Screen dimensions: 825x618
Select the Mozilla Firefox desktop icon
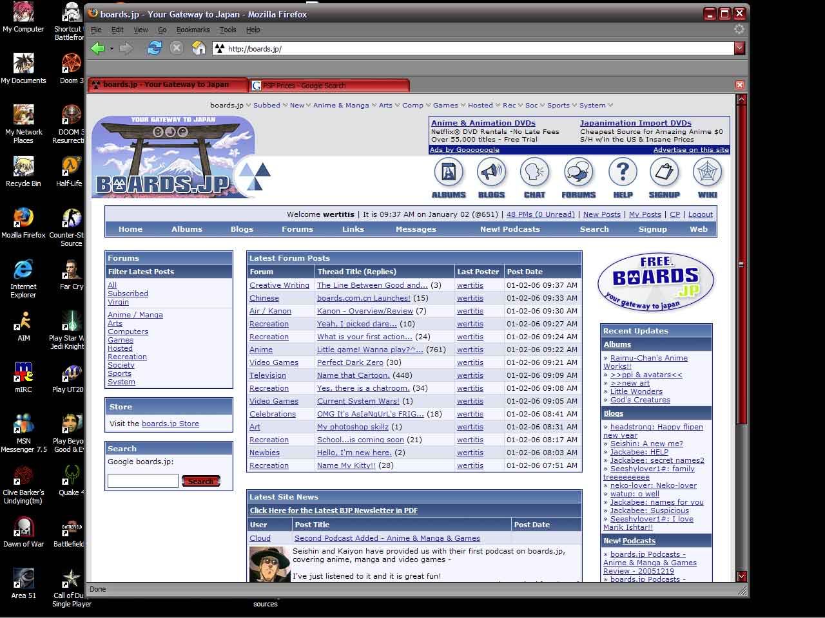pos(23,223)
